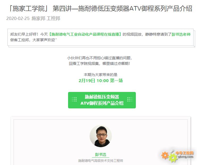Click the article title heading
Screen dimensions: 197x165
pyautogui.click(x=101, y=9)
